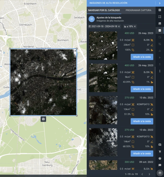Add the 9km² BJ3N image to basket
Screen dimensions: 164x177
point(142,89)
